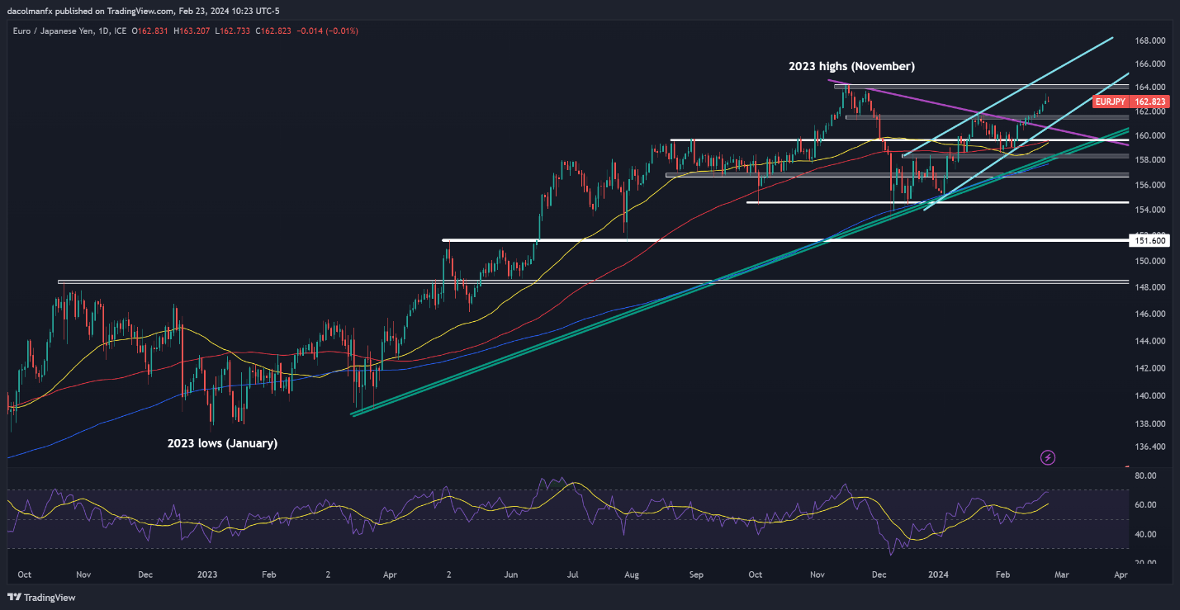Click the 2024 label on time axis
This screenshot has width=1180, height=610.
pyautogui.click(x=938, y=574)
